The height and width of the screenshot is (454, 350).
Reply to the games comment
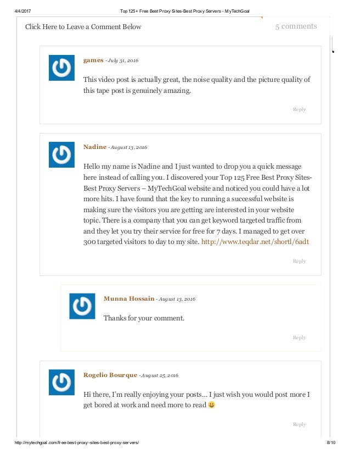point(299,109)
